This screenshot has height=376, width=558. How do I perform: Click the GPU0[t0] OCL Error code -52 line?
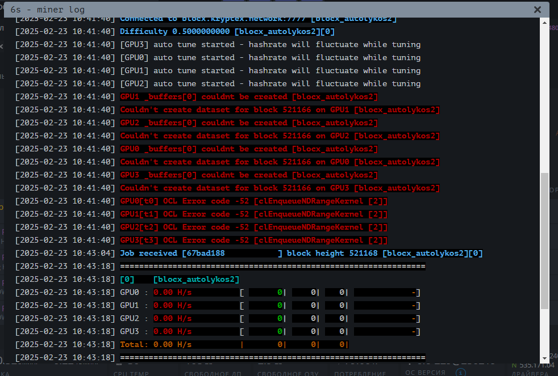point(253,201)
